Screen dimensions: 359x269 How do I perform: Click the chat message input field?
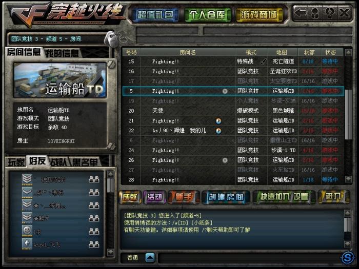coord(249,258)
